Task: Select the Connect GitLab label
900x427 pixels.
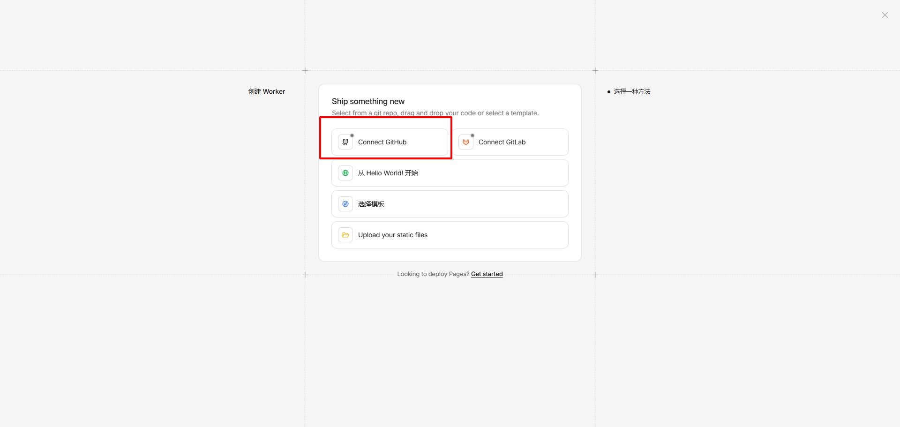Action: click(502, 142)
